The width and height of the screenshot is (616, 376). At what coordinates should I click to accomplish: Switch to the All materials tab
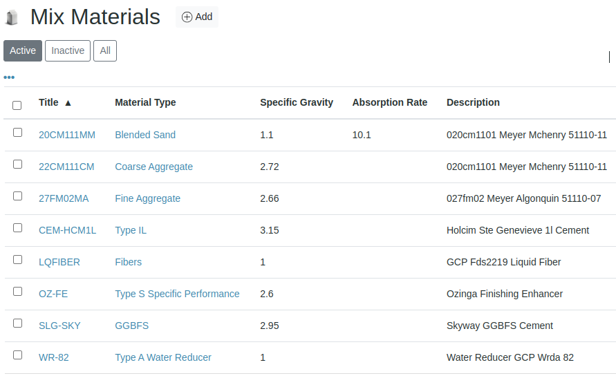coord(105,50)
